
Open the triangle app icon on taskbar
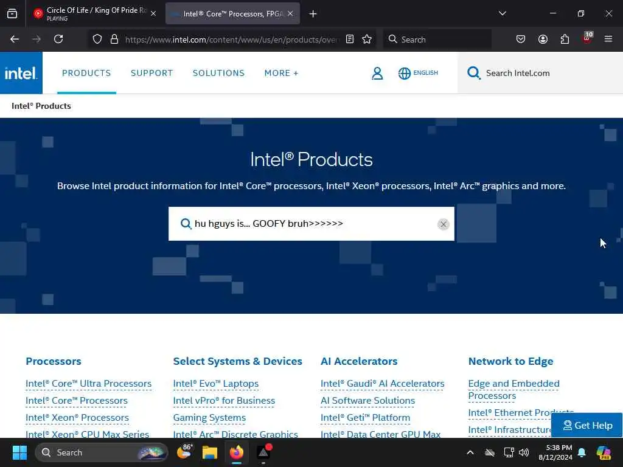pos(263,452)
